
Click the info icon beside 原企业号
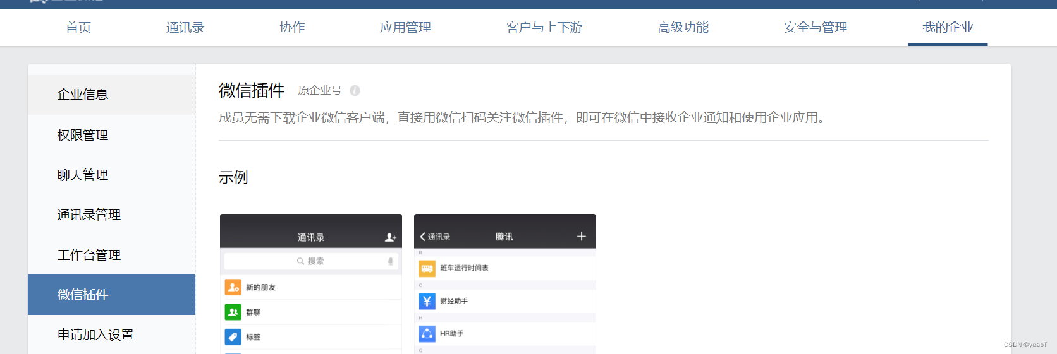tap(355, 90)
